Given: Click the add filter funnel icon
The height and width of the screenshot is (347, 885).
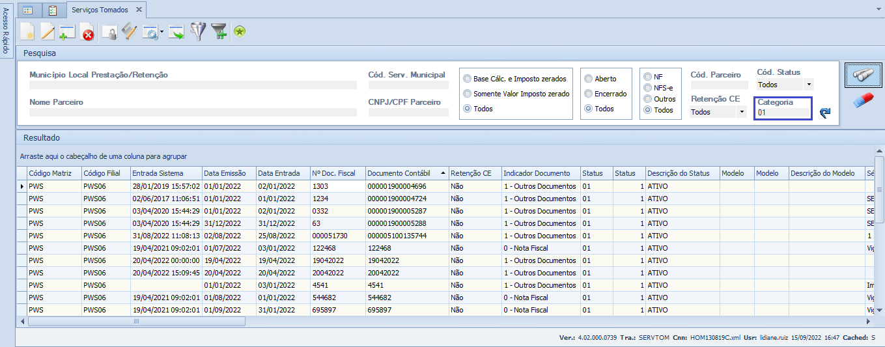Looking at the screenshot, I should (219, 31).
